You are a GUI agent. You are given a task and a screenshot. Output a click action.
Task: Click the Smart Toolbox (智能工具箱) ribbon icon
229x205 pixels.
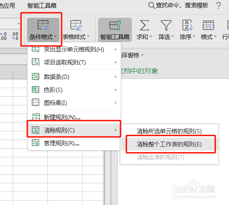115,25
